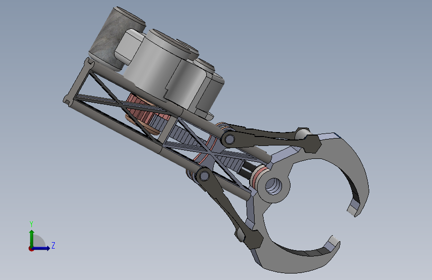Pick the copper-colored pinion gear

(142, 114)
